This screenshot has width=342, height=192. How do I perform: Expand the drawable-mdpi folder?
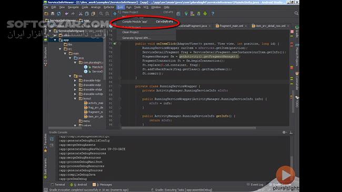[75, 85]
